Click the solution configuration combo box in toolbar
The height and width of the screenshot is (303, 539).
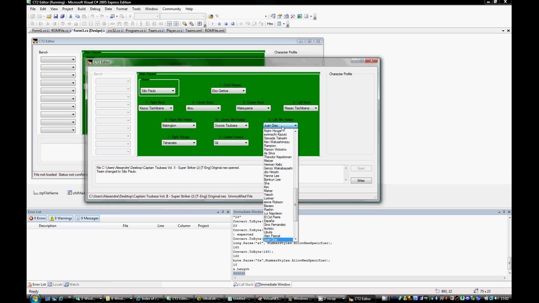pos(147,16)
